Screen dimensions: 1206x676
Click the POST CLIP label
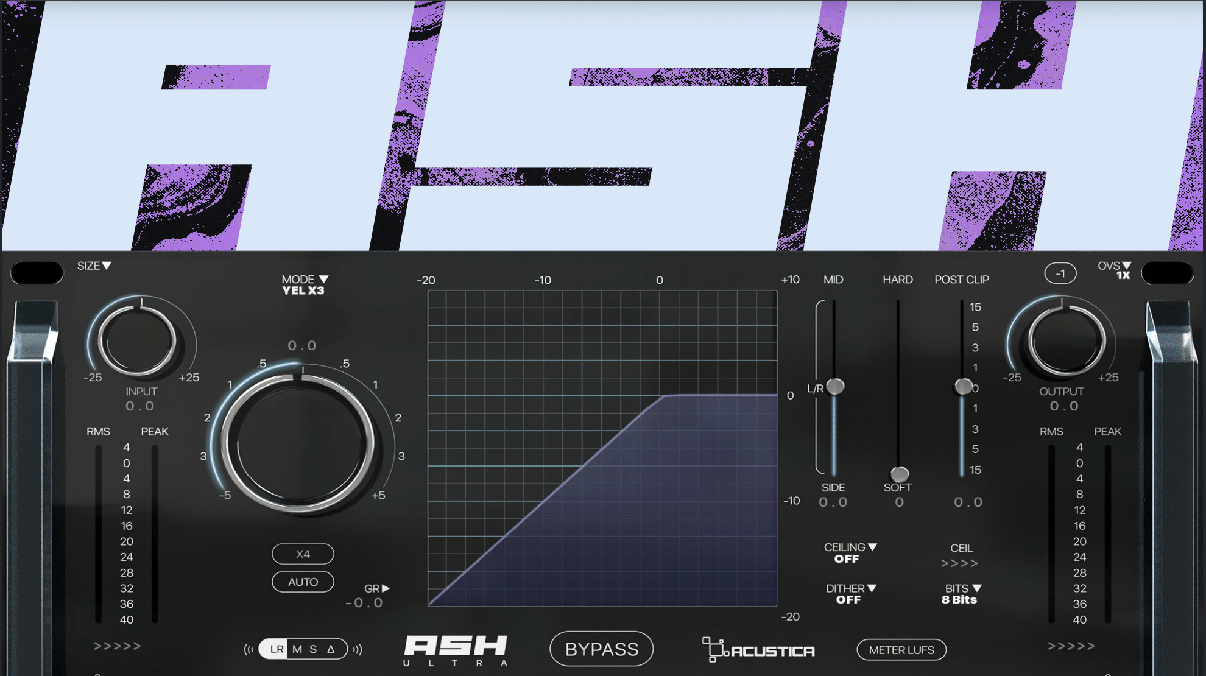tap(962, 280)
